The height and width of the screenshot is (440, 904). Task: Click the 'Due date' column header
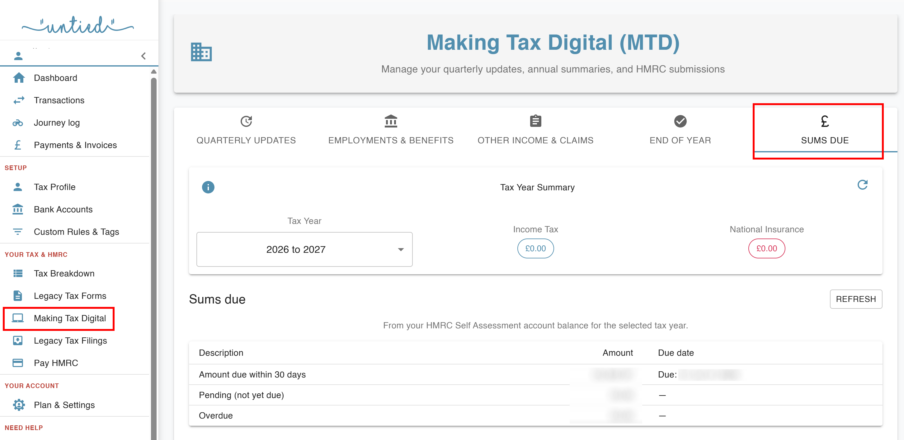click(676, 353)
